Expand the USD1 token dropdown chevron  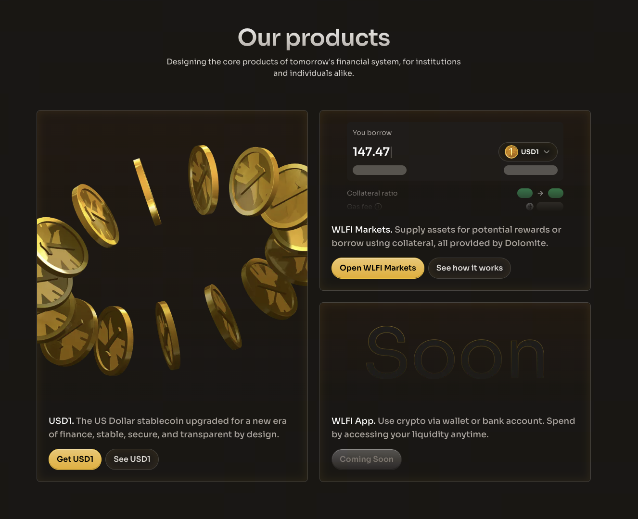(x=547, y=152)
